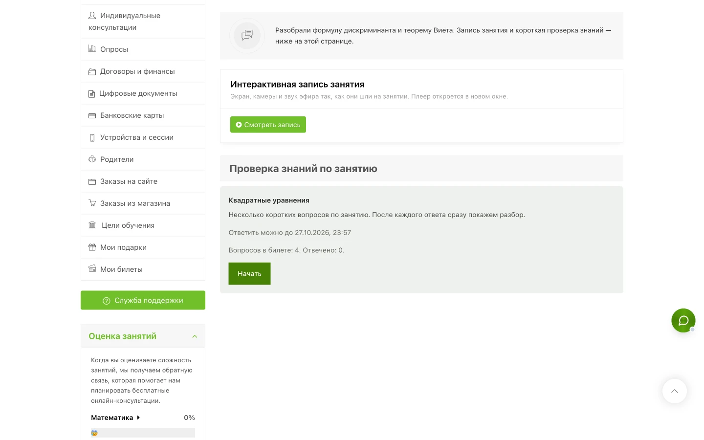Start the quiz with Начать
704x440 pixels.
(x=249, y=274)
